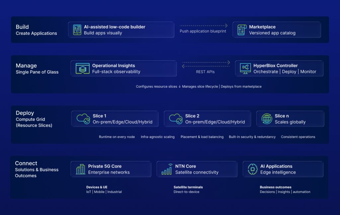The image size is (340, 215).
Task: Click the '(Resource Slices)' text
Action: coord(34,126)
